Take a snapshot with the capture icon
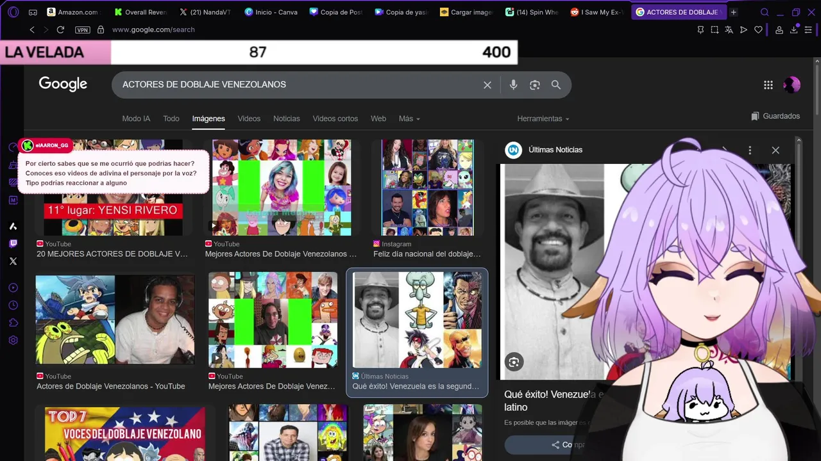This screenshot has height=461, width=821. (x=715, y=29)
